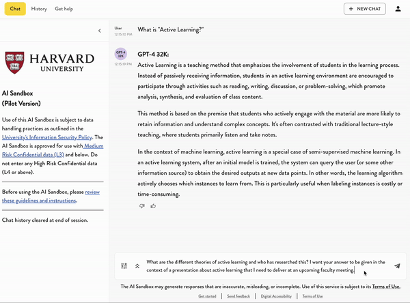Open the Get help menu item
The width and height of the screenshot is (410, 303).
tap(64, 9)
